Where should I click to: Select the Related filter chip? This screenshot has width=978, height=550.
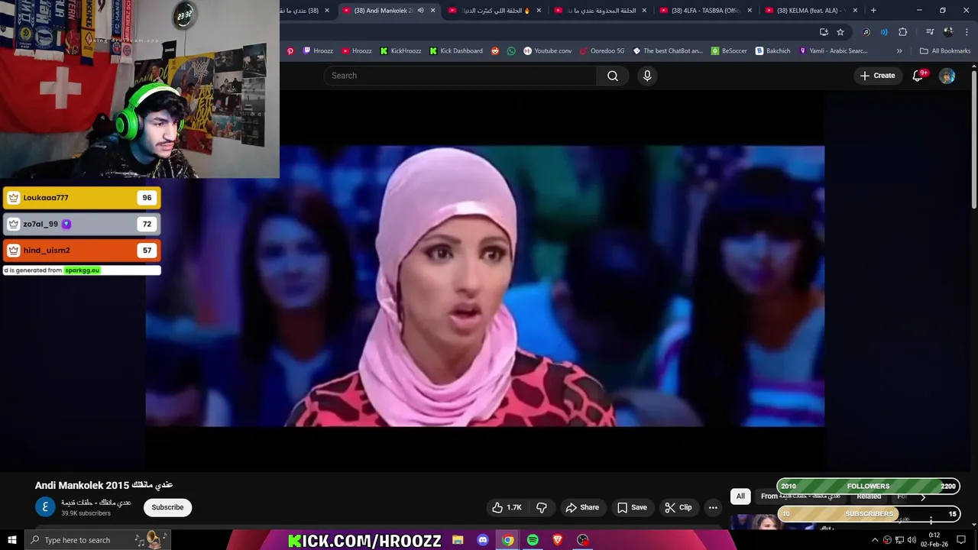click(869, 497)
